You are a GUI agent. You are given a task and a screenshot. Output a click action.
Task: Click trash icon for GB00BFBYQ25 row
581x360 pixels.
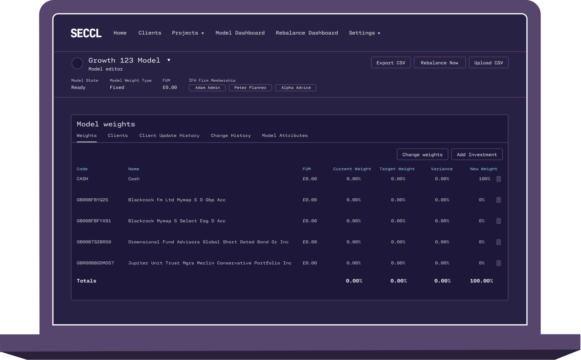pos(498,200)
